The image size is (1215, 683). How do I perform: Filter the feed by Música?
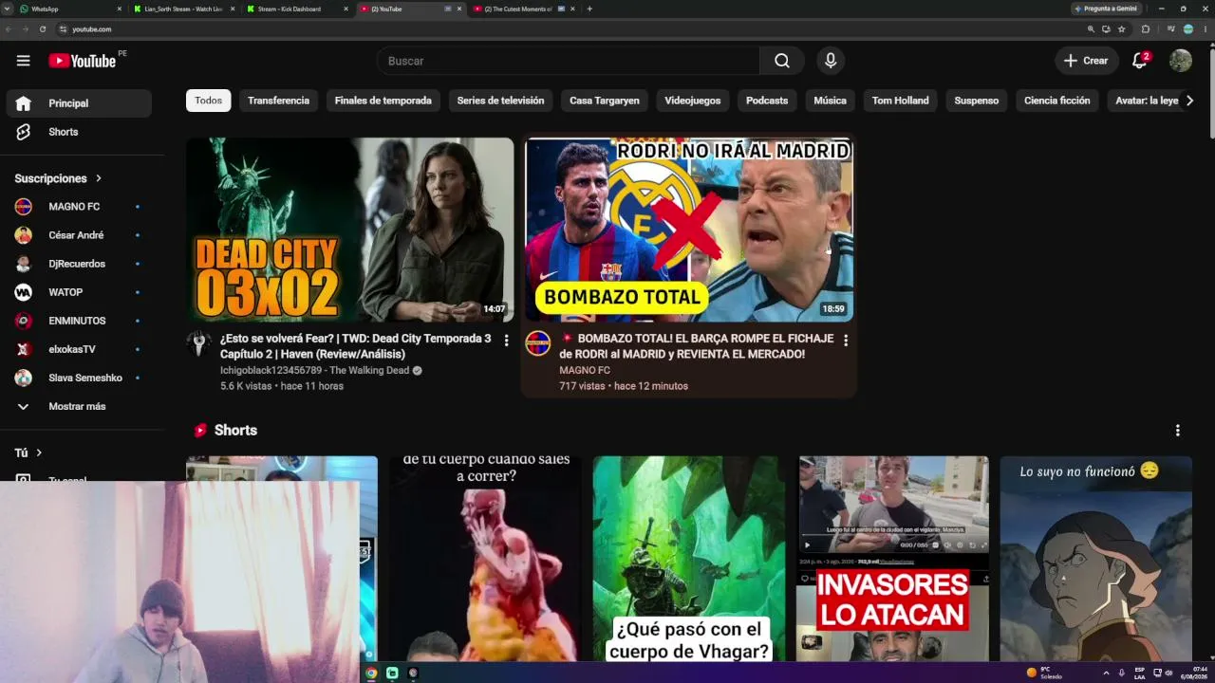click(x=830, y=101)
